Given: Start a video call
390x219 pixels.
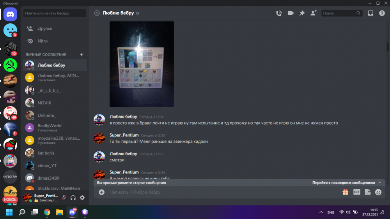Looking at the screenshot, I should pyautogui.click(x=291, y=13).
